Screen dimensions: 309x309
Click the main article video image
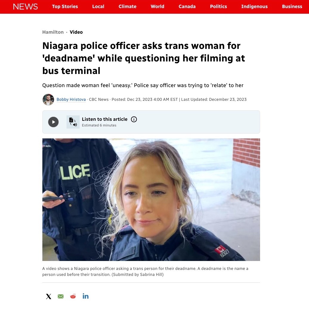tap(151, 200)
